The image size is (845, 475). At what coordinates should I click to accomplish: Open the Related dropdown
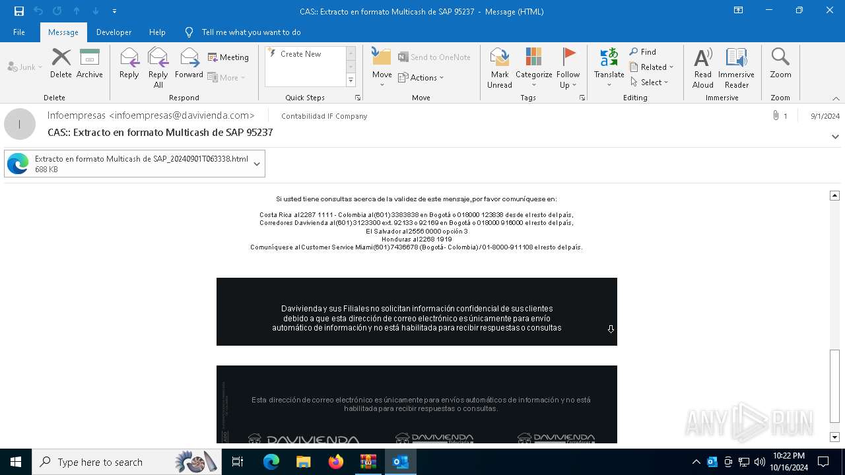[x=652, y=67]
